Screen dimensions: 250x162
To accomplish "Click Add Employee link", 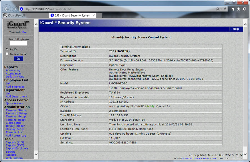I will 15,87.
